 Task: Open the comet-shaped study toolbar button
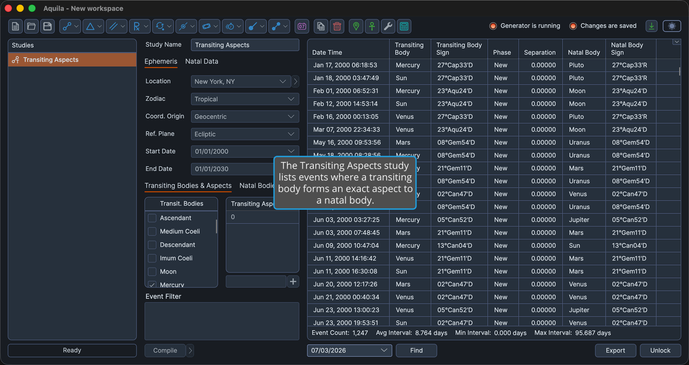click(256, 26)
